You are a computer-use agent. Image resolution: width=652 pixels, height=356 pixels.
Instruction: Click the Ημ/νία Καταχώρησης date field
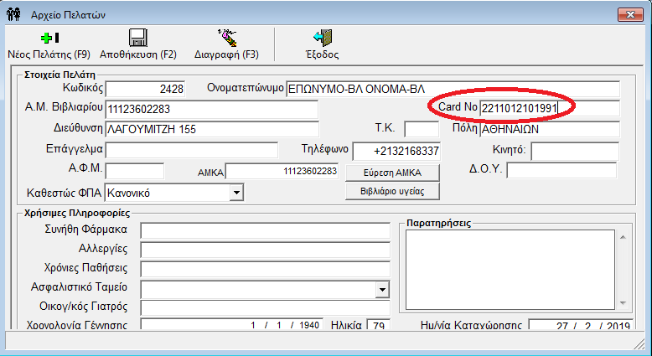pos(581,325)
